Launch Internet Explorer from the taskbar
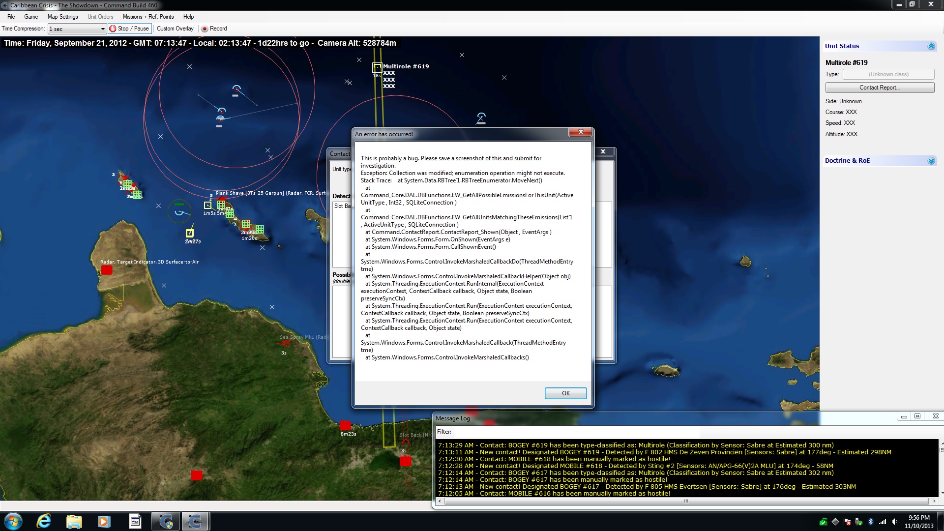The image size is (944, 531). click(x=44, y=521)
